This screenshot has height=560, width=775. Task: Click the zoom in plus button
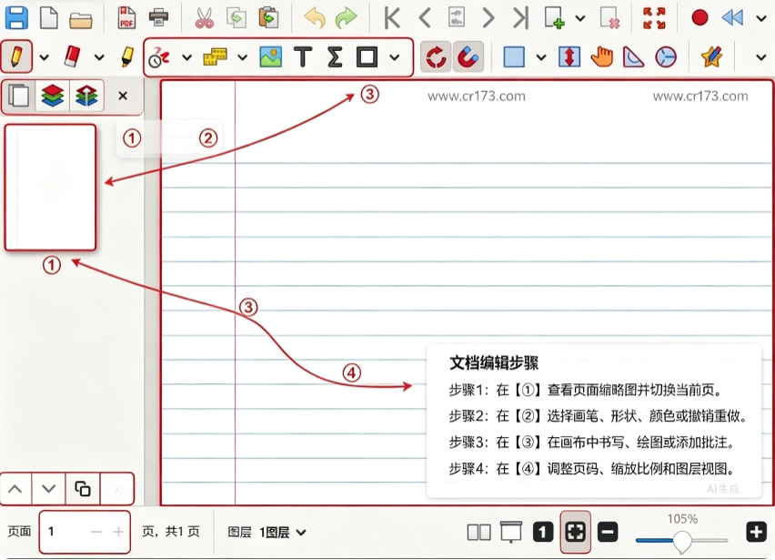756,533
